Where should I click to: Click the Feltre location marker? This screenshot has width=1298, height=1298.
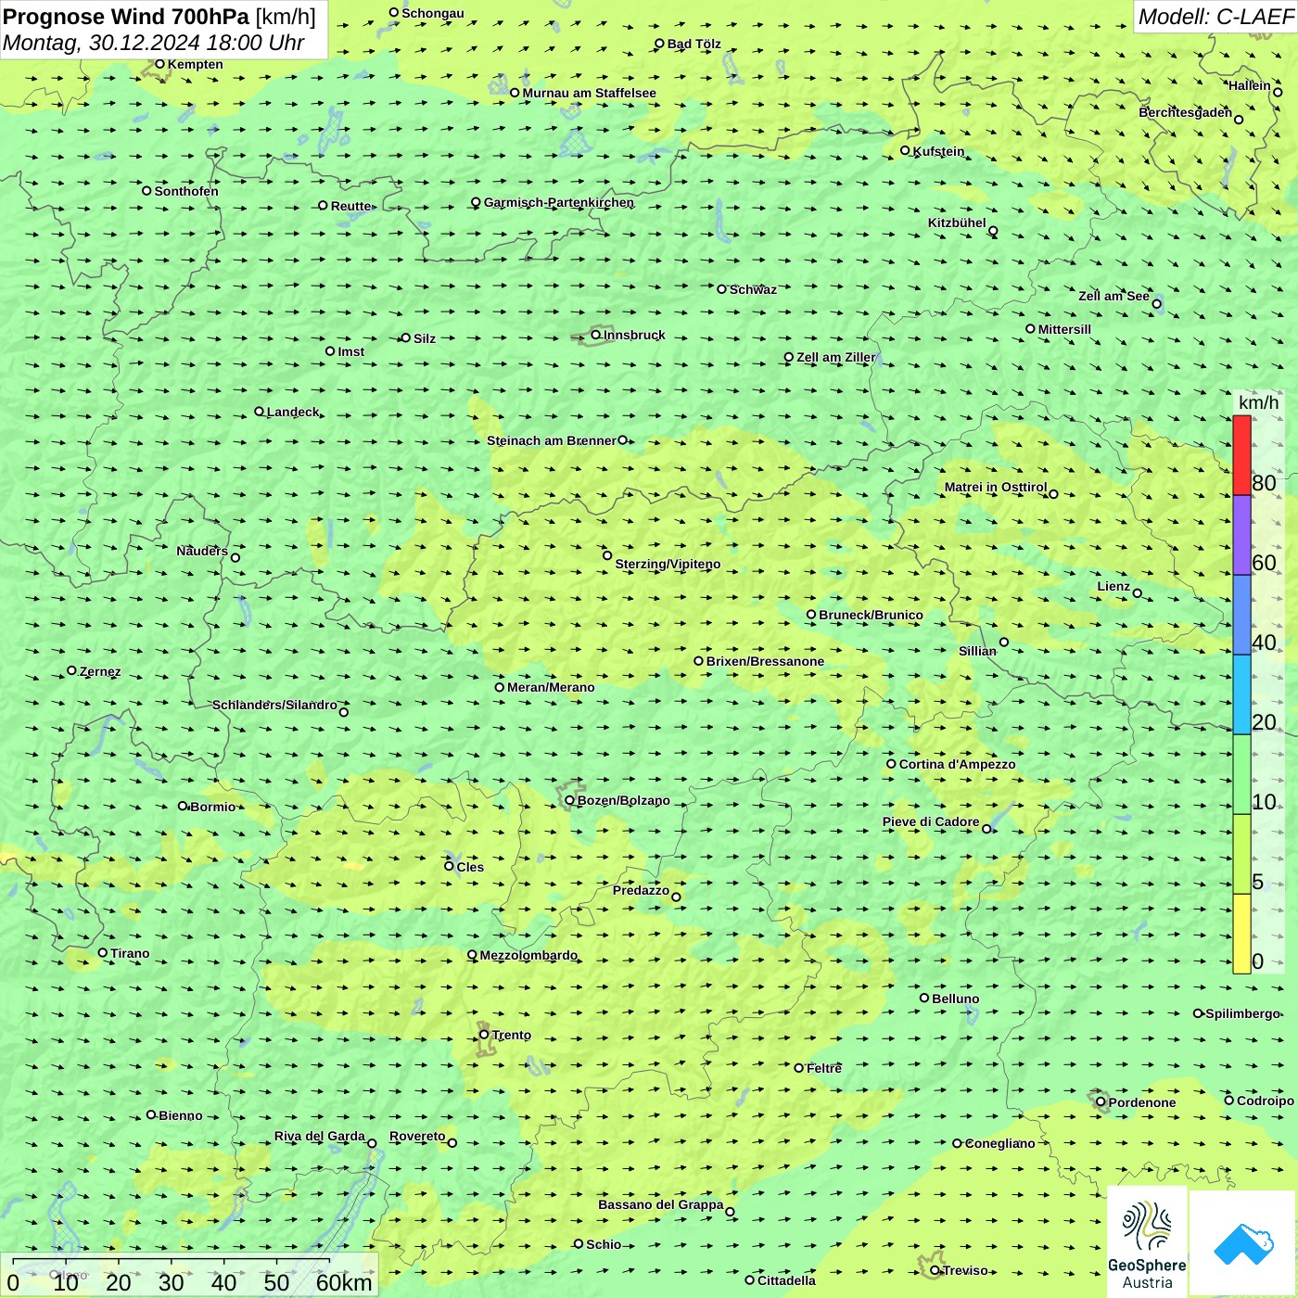[799, 1068]
